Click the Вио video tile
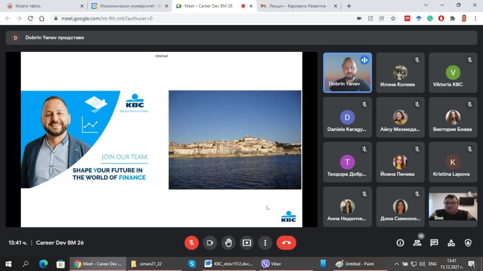 (453, 206)
